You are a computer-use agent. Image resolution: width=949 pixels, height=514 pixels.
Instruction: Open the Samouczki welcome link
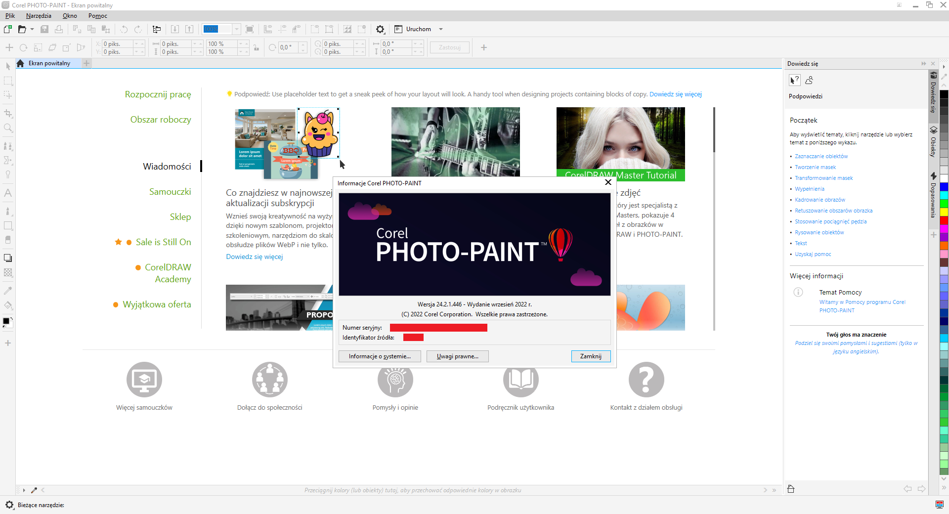(x=170, y=192)
